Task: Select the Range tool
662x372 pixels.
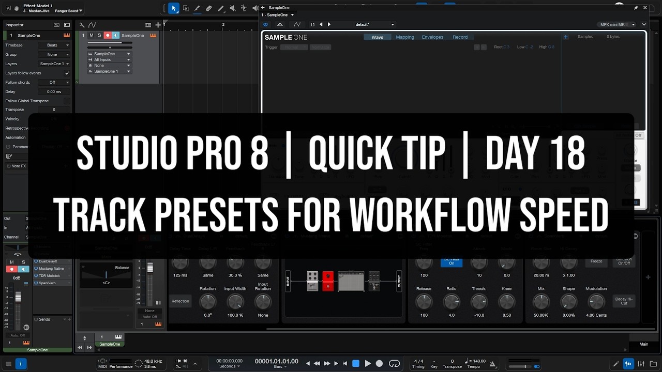Action: [x=186, y=8]
